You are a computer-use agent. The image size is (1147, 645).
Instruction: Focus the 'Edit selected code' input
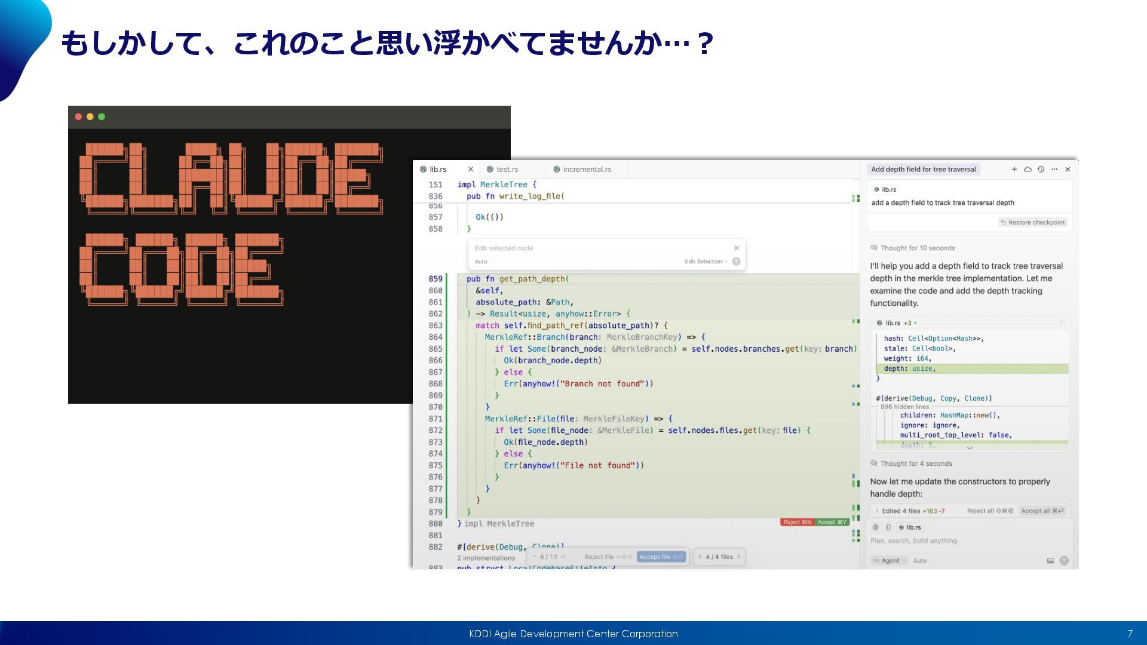point(600,248)
